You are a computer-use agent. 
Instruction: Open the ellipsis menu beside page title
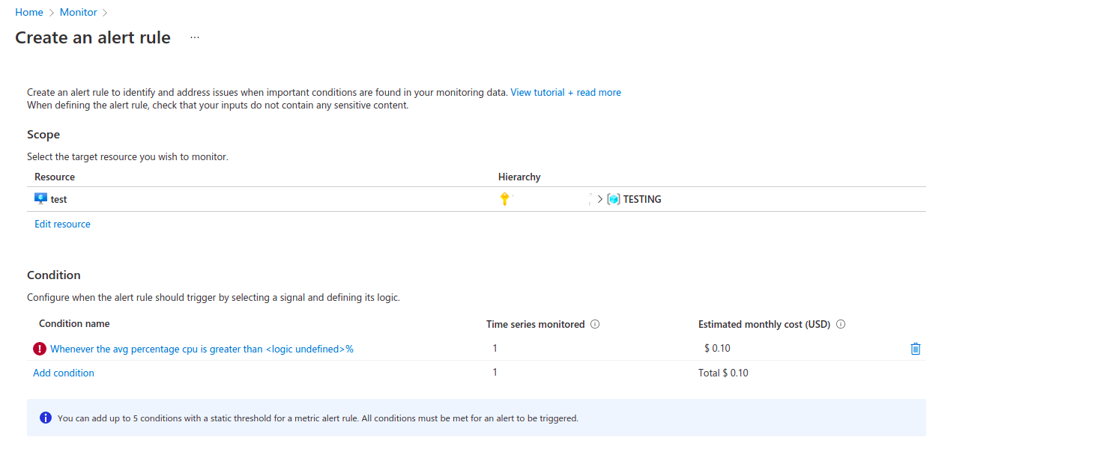pyautogui.click(x=195, y=37)
